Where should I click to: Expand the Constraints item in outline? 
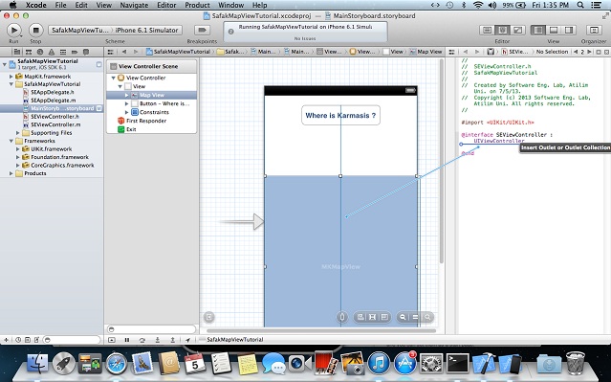pos(126,112)
